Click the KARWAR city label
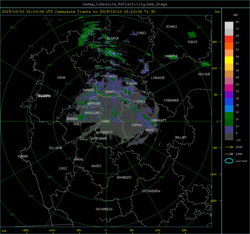This screenshot has height=234, width=250. [23, 156]
